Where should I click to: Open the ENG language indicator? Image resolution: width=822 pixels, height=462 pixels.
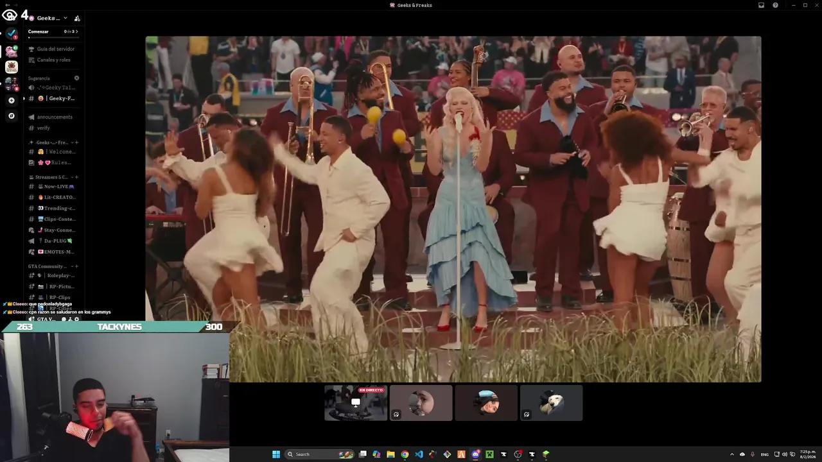tap(765, 454)
